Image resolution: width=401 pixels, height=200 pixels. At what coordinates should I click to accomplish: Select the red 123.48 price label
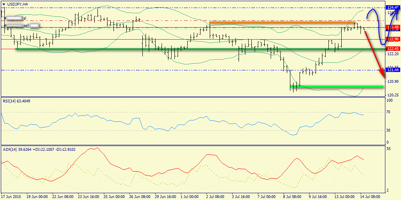(x=393, y=27)
